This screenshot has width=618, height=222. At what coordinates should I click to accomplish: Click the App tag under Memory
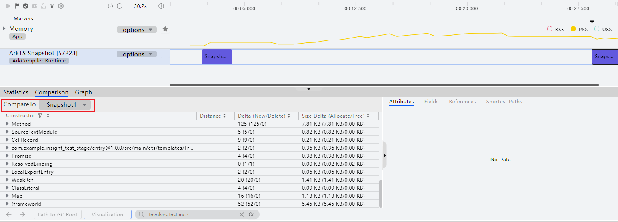(x=17, y=36)
